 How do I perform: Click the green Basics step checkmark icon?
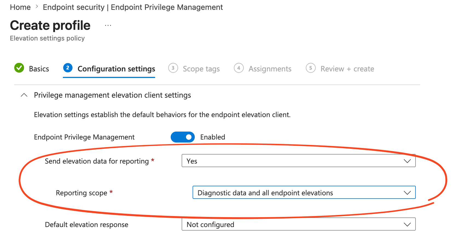pyautogui.click(x=19, y=68)
